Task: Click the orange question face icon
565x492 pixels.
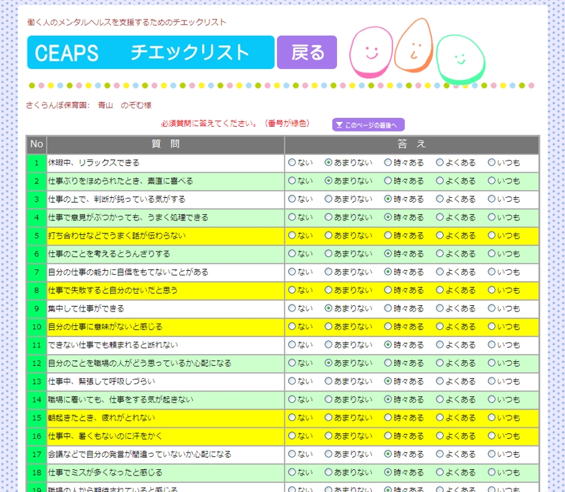Action: (x=415, y=46)
